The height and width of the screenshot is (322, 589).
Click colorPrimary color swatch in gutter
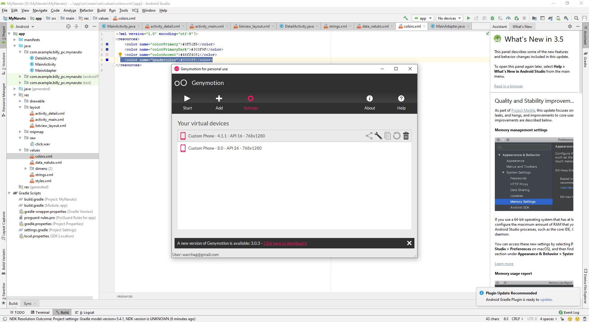coord(107,44)
